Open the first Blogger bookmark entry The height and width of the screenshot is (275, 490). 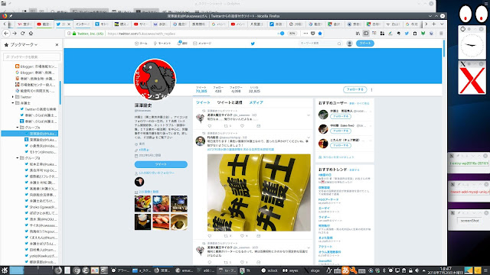coord(36,66)
